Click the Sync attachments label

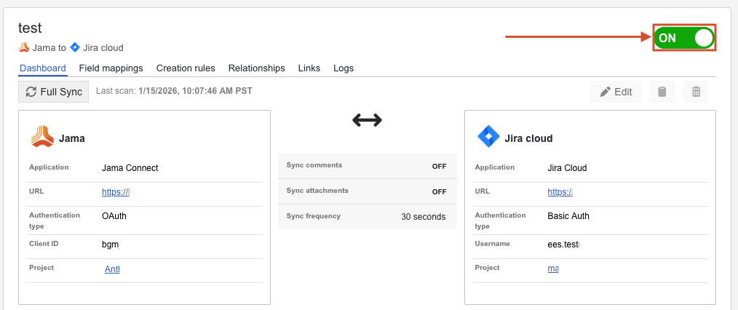(317, 191)
